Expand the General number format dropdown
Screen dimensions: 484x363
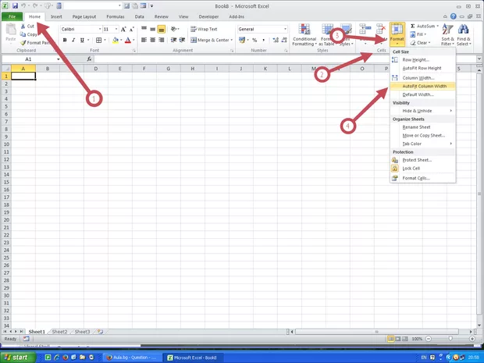coord(285,29)
